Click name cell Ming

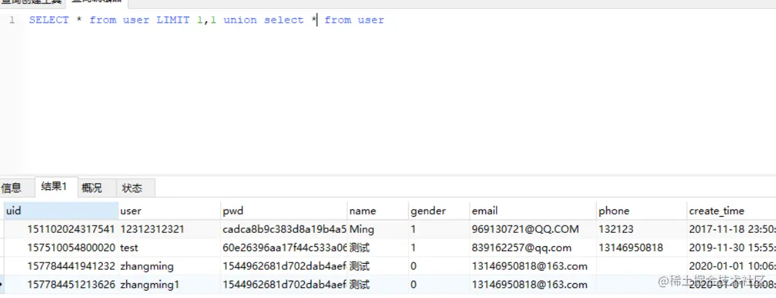(x=378, y=229)
